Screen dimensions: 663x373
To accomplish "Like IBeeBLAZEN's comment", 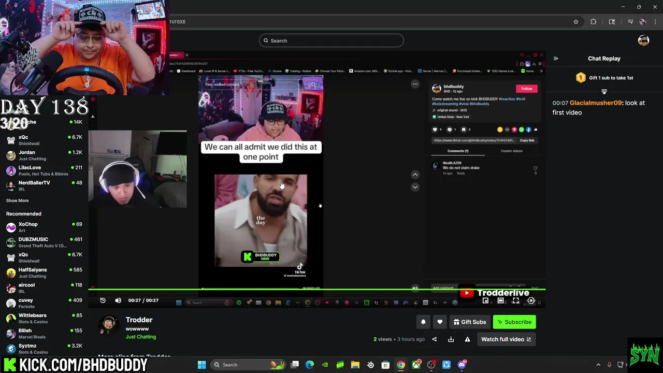I will pyautogui.click(x=536, y=168).
